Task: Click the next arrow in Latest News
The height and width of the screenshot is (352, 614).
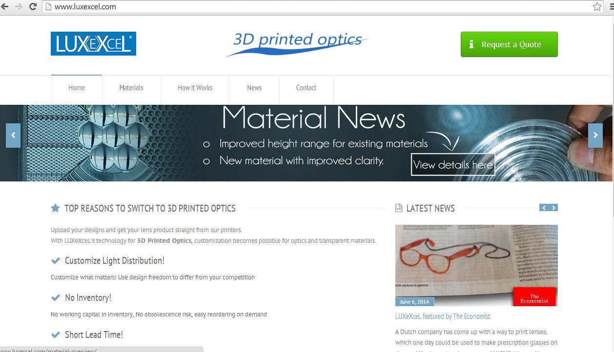Action: (553, 208)
